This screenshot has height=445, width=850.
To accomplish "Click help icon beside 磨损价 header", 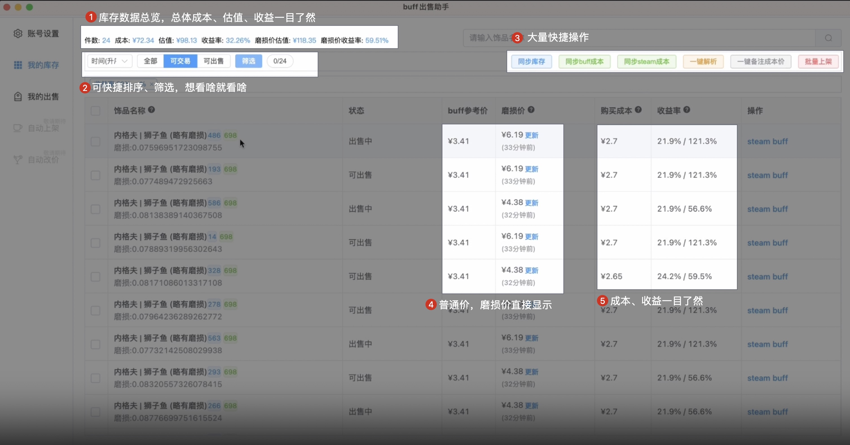I will pos(531,110).
